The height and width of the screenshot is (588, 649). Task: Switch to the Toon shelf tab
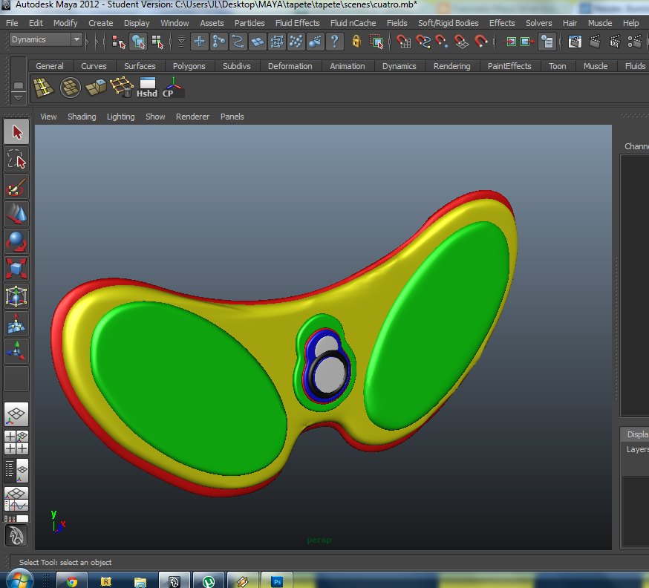click(557, 66)
